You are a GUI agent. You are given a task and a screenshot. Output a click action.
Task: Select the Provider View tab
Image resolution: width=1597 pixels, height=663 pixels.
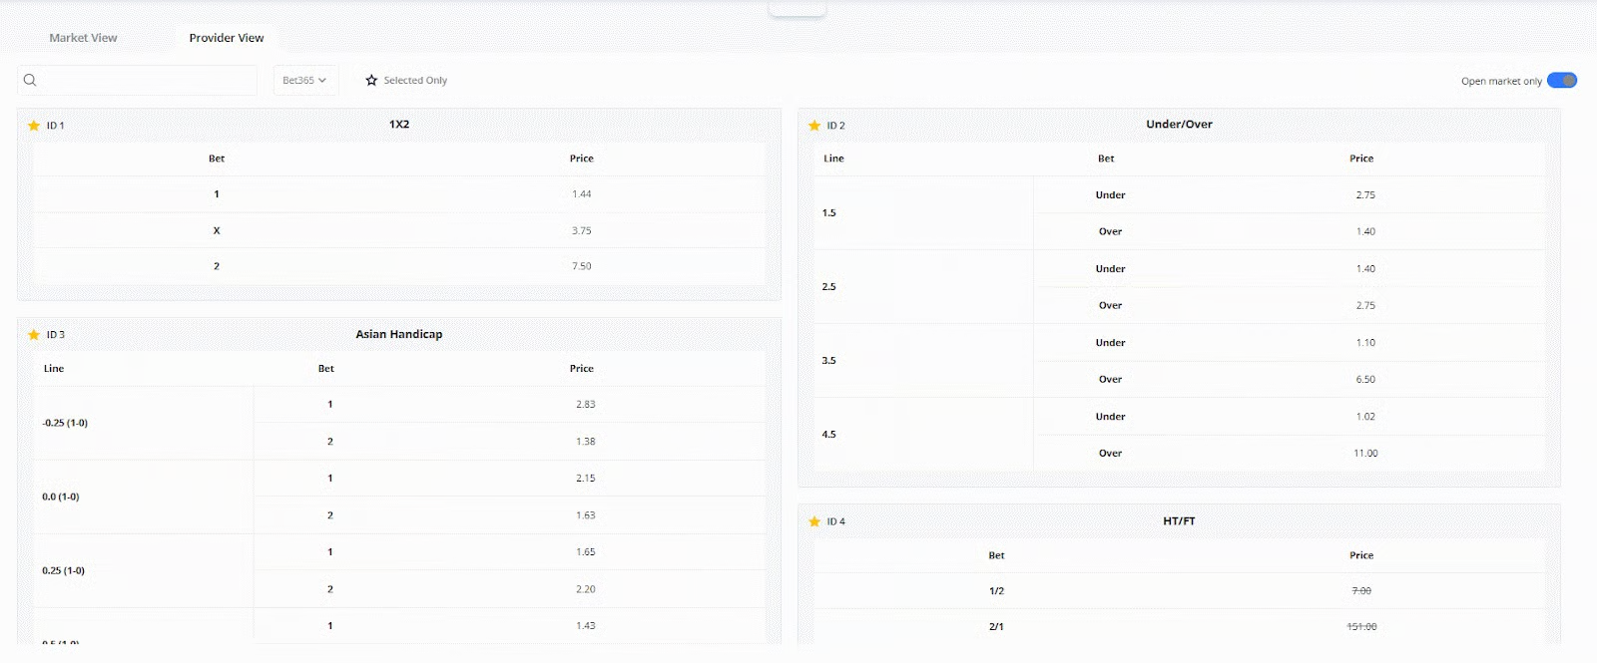(x=227, y=38)
